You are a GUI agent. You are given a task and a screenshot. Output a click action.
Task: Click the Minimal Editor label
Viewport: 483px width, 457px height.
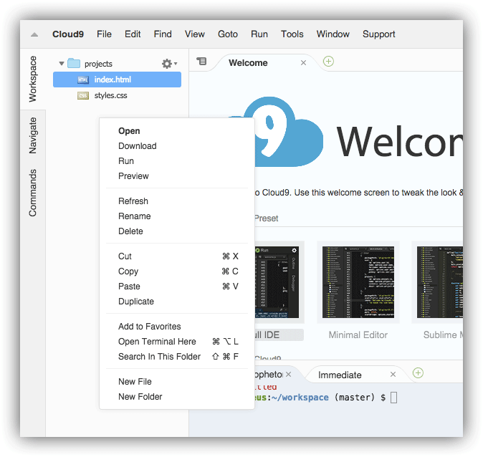point(358,335)
